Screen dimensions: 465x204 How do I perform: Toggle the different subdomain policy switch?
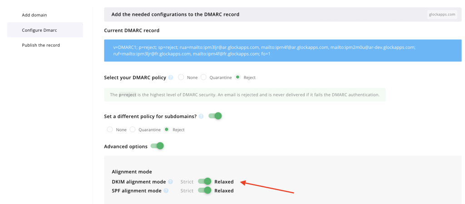[x=215, y=116]
